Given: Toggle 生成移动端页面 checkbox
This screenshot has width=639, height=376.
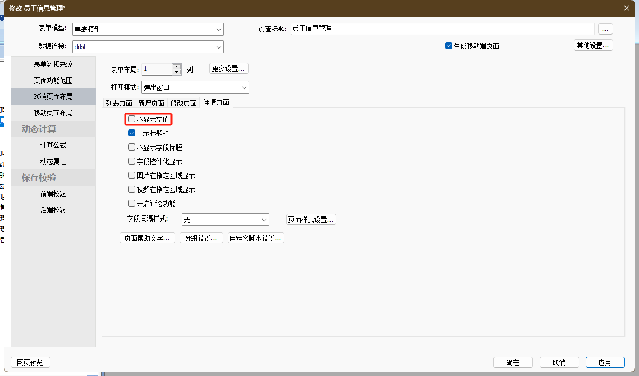Looking at the screenshot, I should [x=449, y=46].
